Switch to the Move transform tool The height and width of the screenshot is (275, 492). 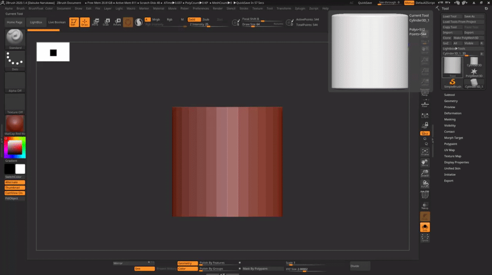pos(95,22)
